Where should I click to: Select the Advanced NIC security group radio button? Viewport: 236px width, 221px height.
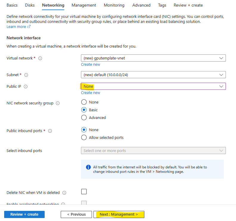(84, 118)
